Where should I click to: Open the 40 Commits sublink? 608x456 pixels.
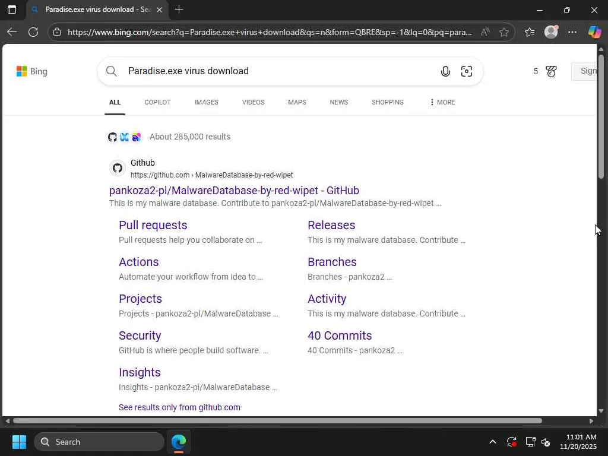click(x=340, y=336)
